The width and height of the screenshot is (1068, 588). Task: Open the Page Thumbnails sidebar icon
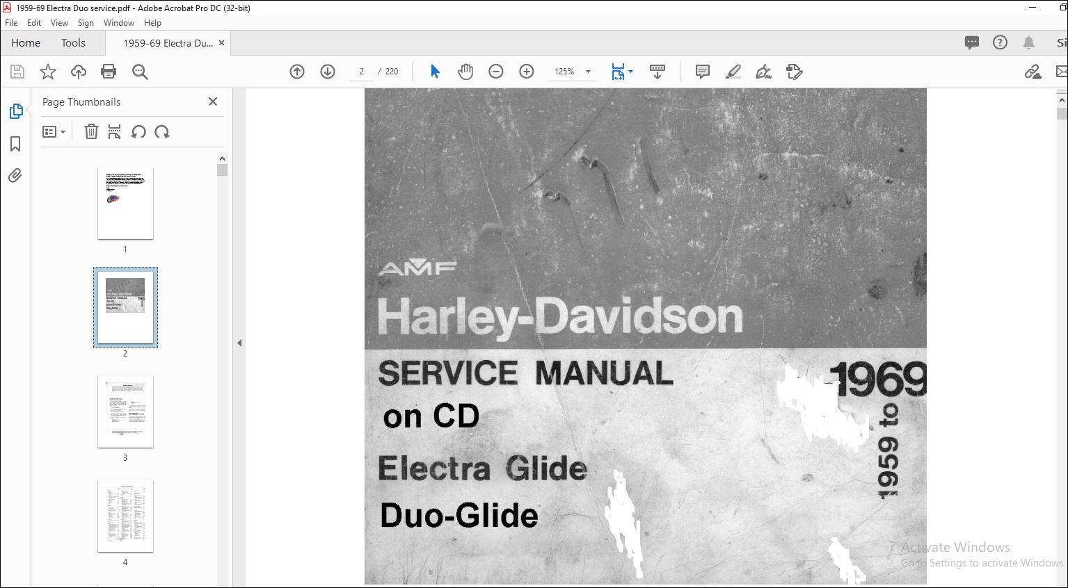15,111
